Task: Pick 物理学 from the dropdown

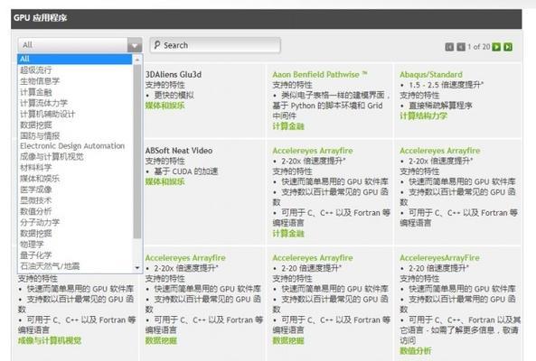Action: click(32, 244)
